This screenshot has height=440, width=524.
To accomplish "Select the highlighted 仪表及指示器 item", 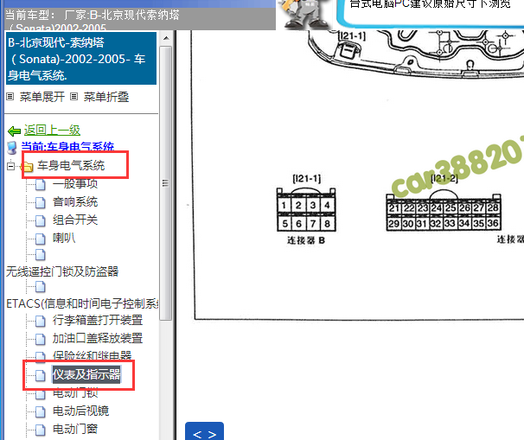I will click(86, 374).
